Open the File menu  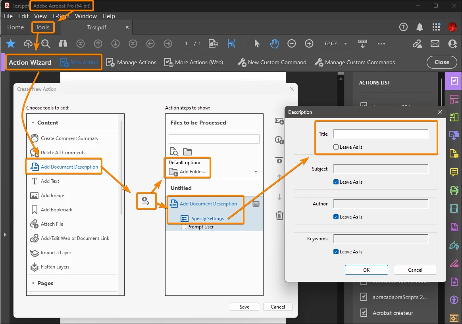click(x=8, y=16)
